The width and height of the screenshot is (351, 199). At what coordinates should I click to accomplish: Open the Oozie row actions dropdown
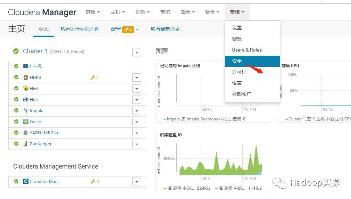click(x=137, y=122)
